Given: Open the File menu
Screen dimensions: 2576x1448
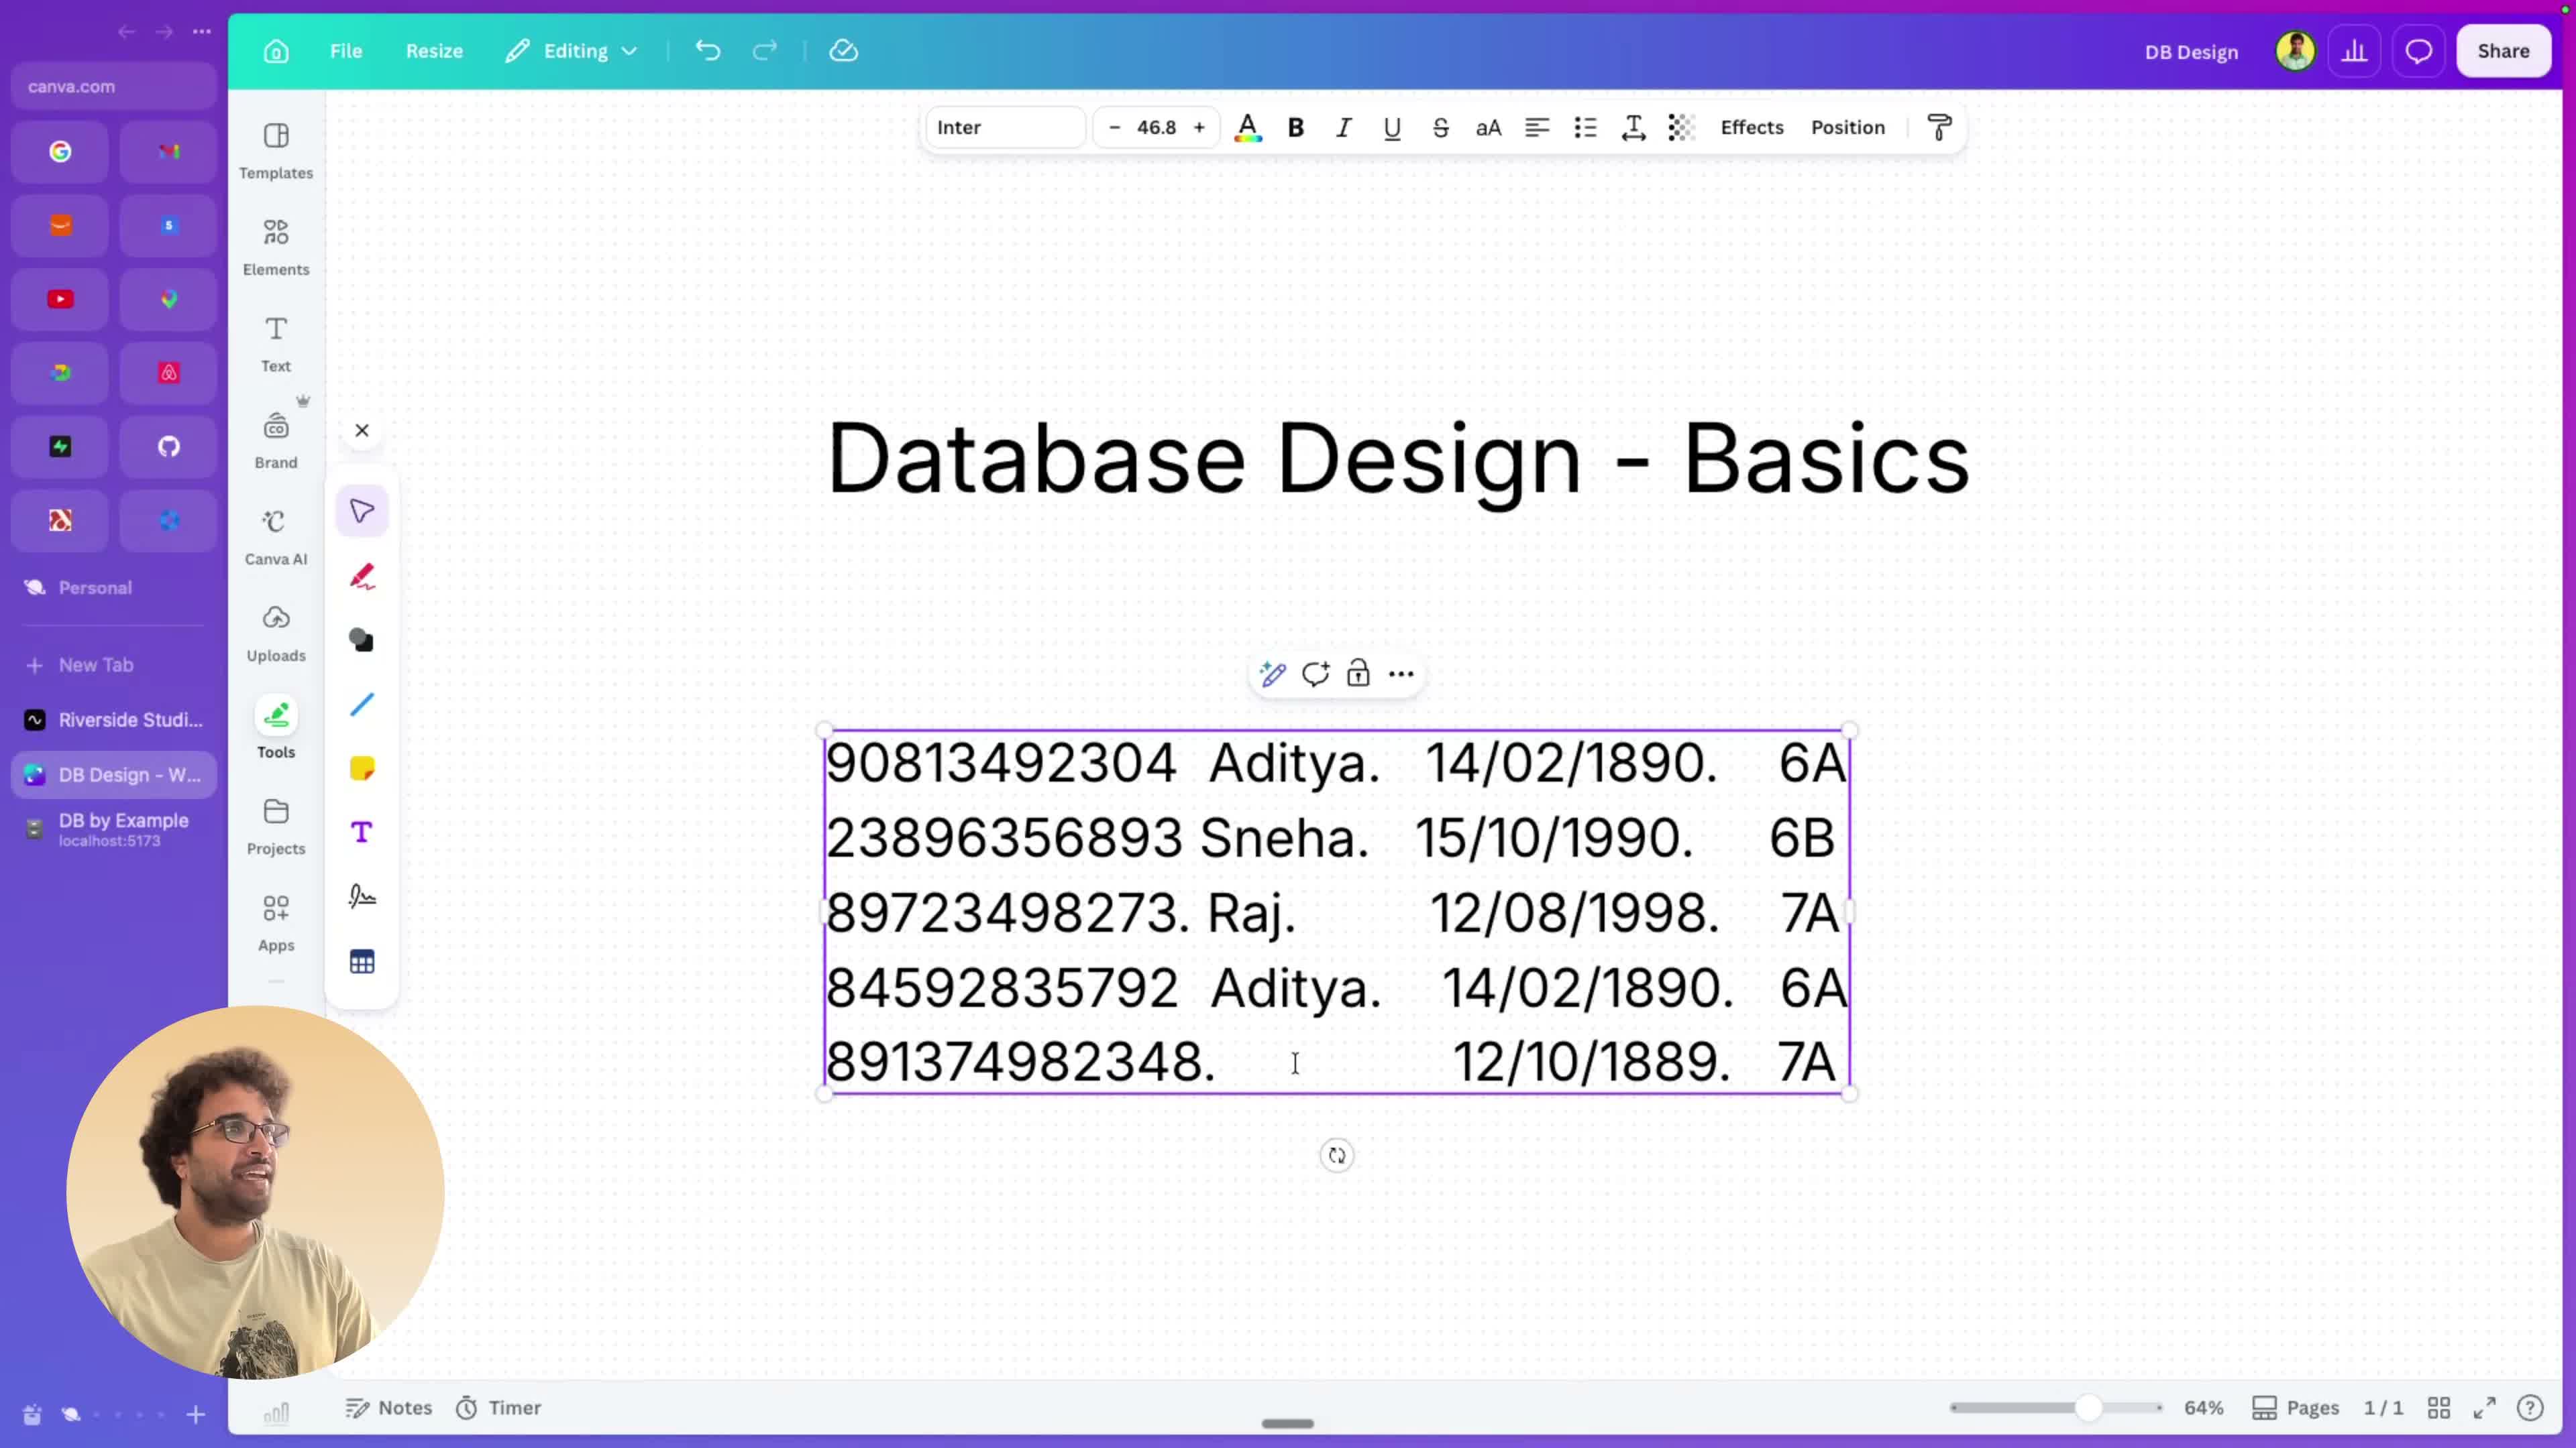Looking at the screenshot, I should (x=346, y=51).
